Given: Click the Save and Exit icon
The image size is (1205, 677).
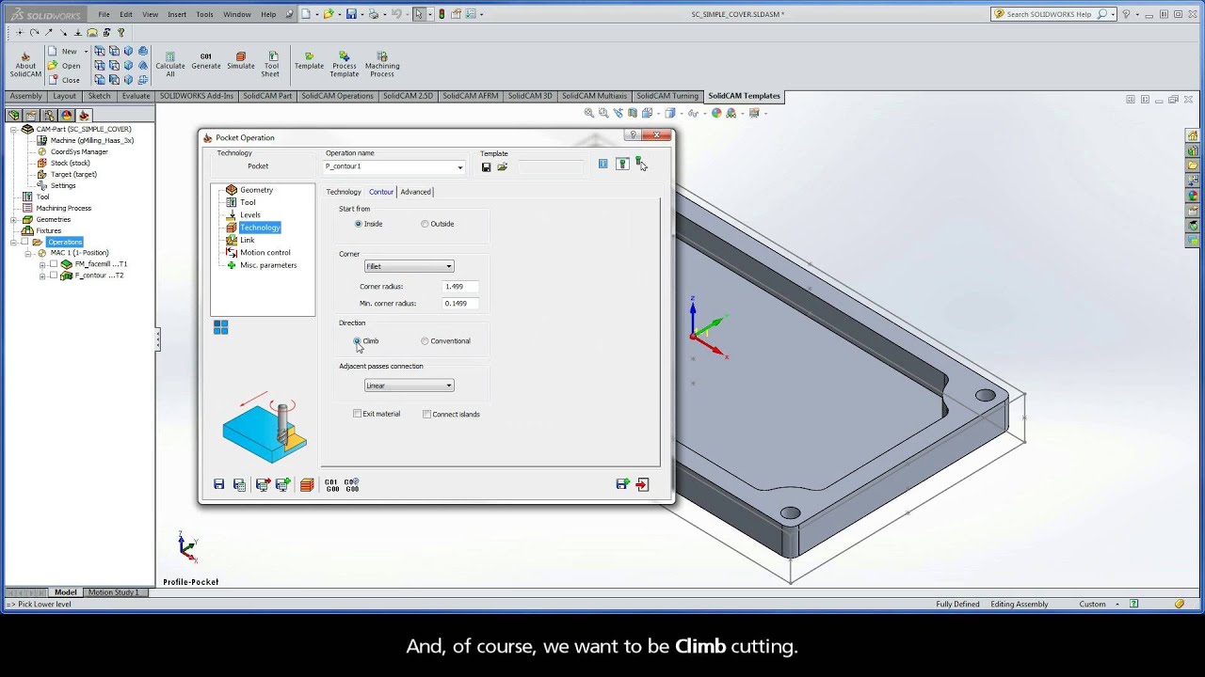Looking at the screenshot, I should click(x=622, y=484).
